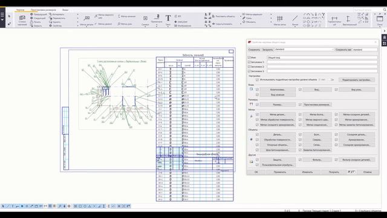Click the Применить (Apply) button
Screen dimensions: 387x218
tap(279, 172)
